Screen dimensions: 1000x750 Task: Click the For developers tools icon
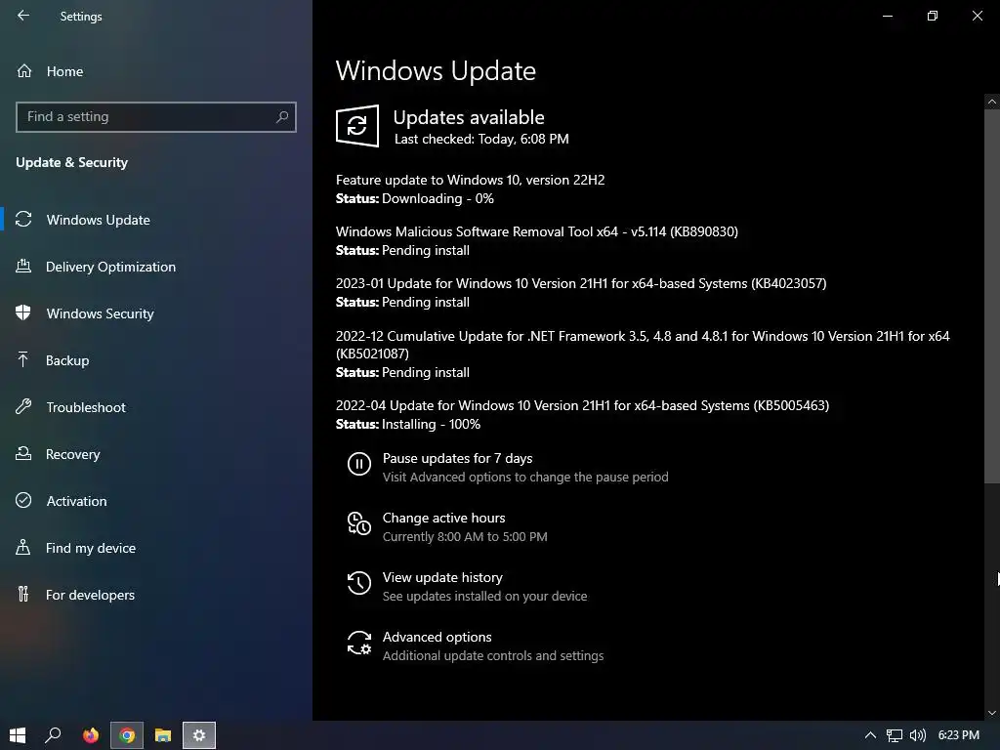[x=23, y=595]
